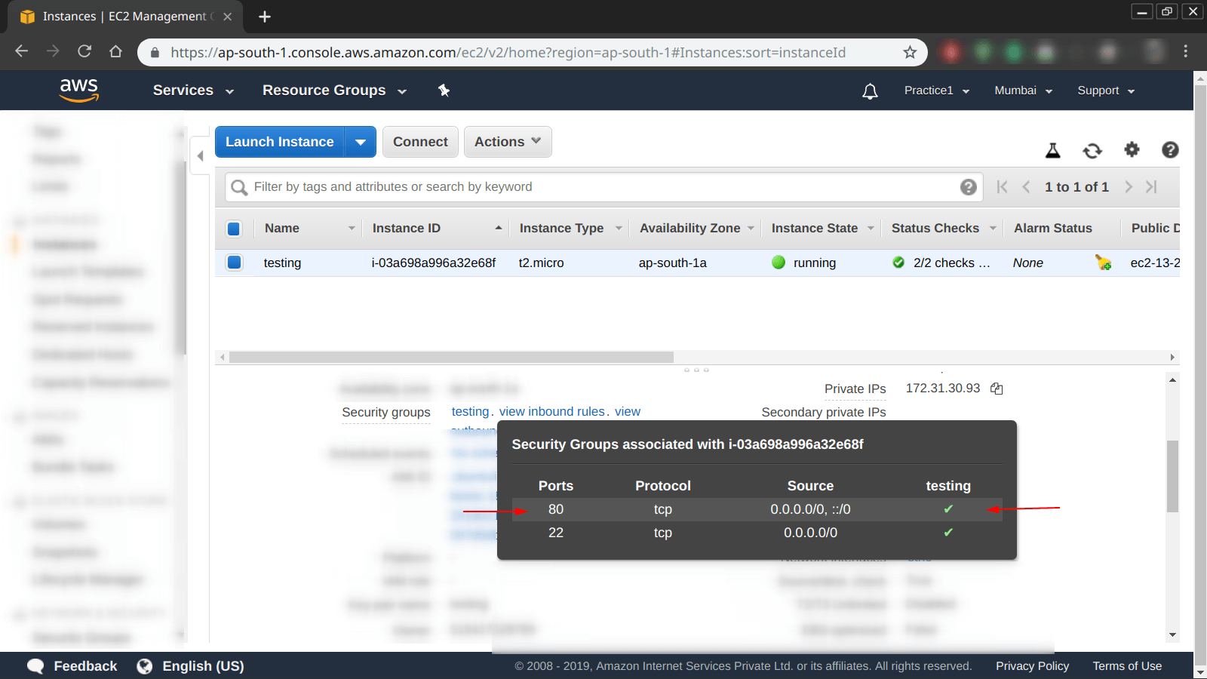Open the testing security group link

pyautogui.click(x=470, y=411)
